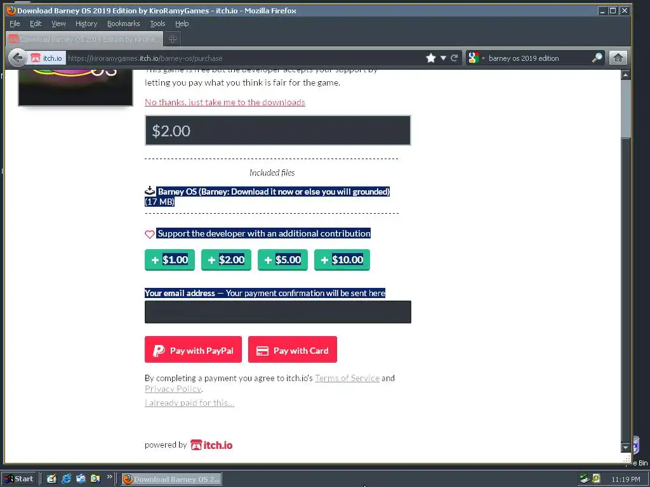Click the 'Included files' heading text
This screenshot has width=650, height=487.
tap(272, 172)
